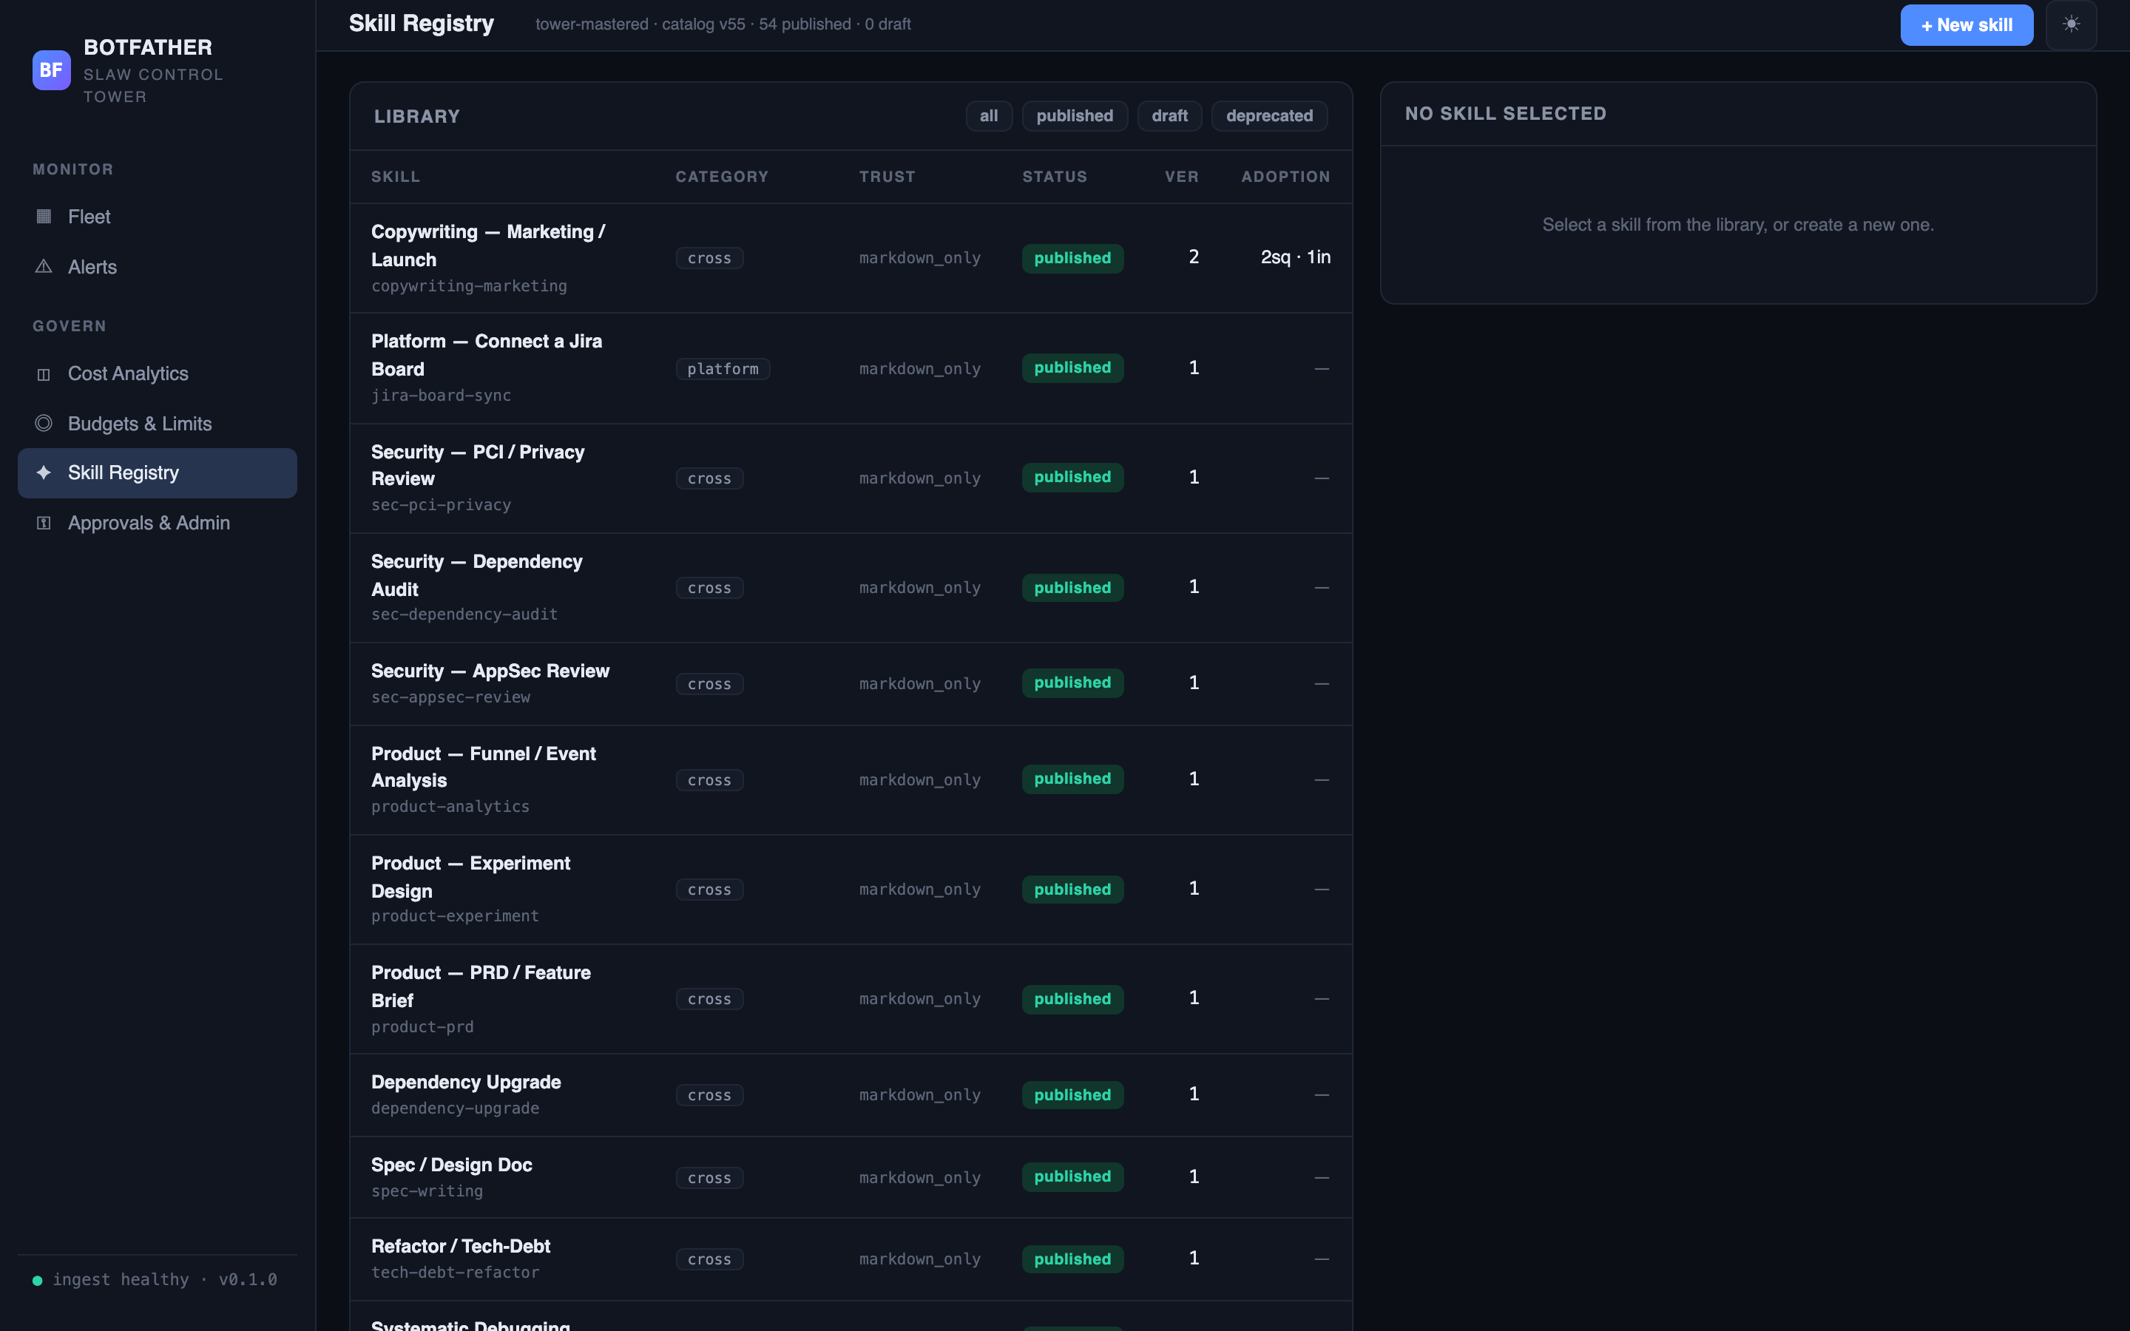Image resolution: width=2130 pixels, height=1331 pixels.
Task: Select Security — Dependency Audit skill
Action: pyautogui.click(x=851, y=587)
